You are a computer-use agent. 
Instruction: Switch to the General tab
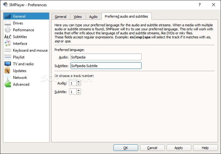[x=61, y=17]
